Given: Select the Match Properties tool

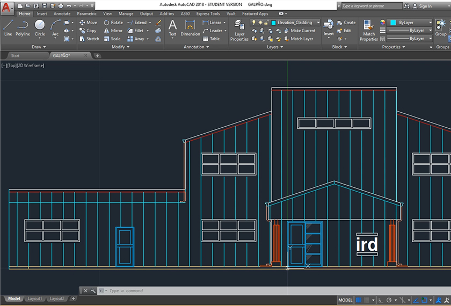Looking at the screenshot, I should pyautogui.click(x=369, y=30).
